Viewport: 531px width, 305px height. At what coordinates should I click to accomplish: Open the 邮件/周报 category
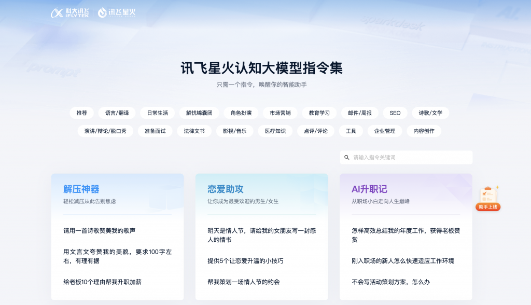pyautogui.click(x=360, y=113)
